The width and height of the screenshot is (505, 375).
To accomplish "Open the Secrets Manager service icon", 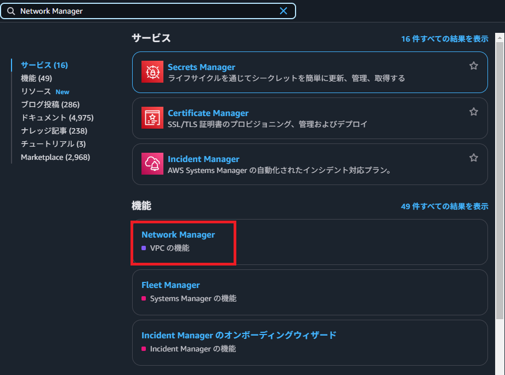I will 152,72.
